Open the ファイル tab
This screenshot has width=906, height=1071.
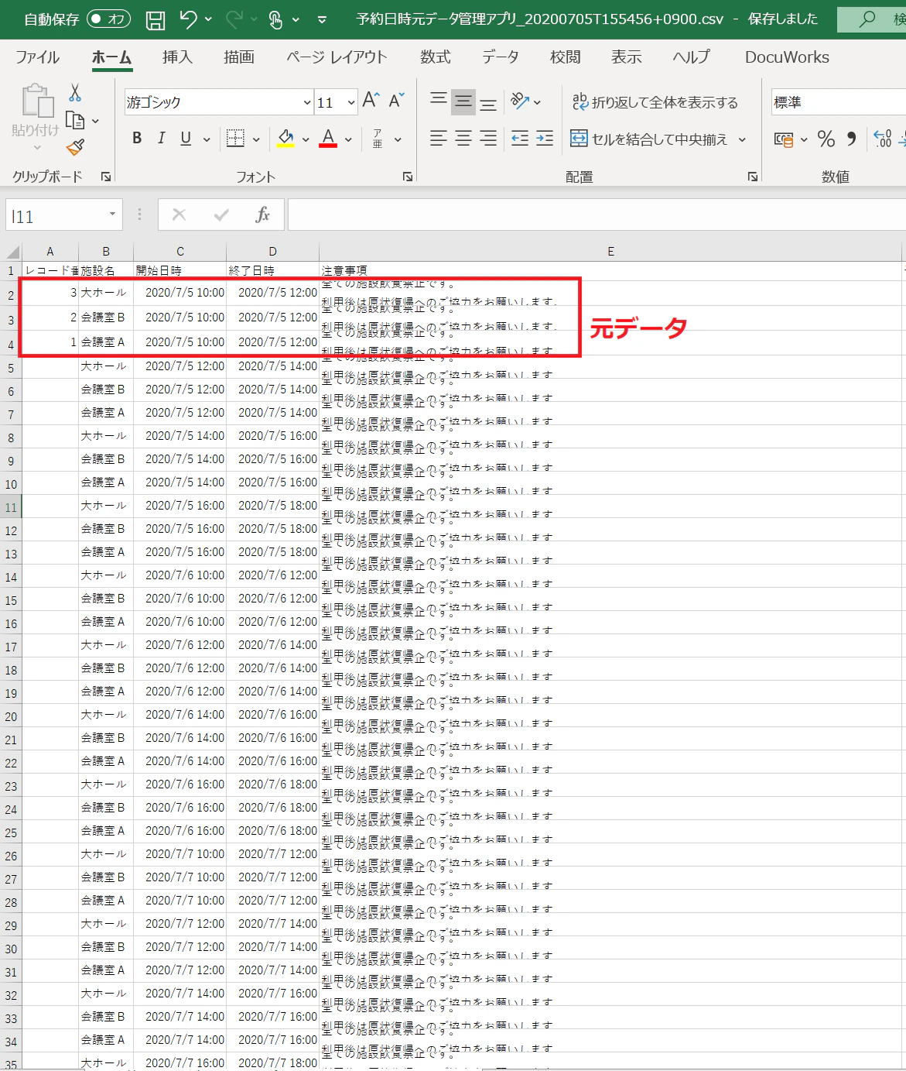(x=37, y=57)
